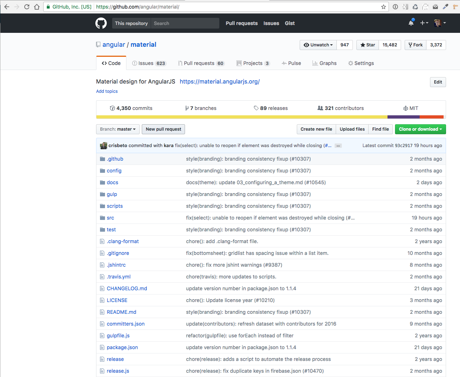460x377 pixels.
Task: Click the Add topics link
Action: [107, 91]
